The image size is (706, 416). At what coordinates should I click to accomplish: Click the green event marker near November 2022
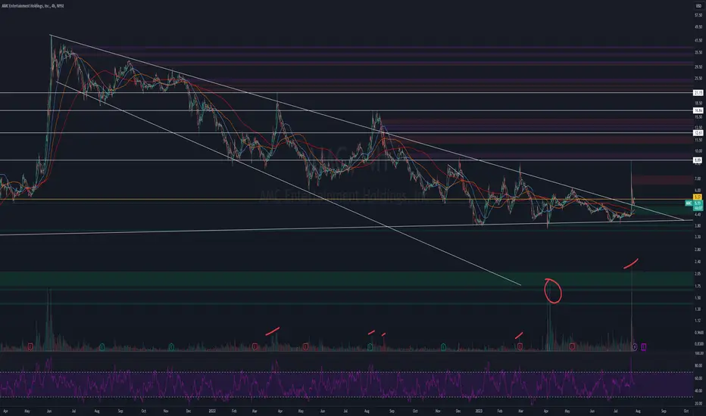(443, 346)
